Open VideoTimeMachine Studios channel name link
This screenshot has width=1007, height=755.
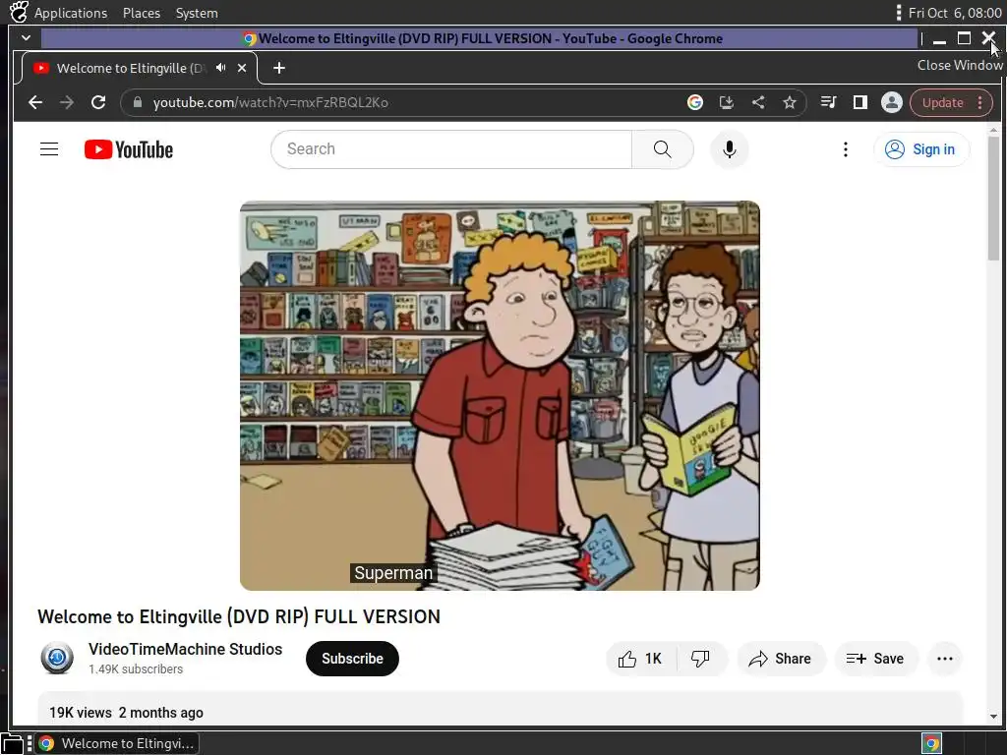pos(185,649)
